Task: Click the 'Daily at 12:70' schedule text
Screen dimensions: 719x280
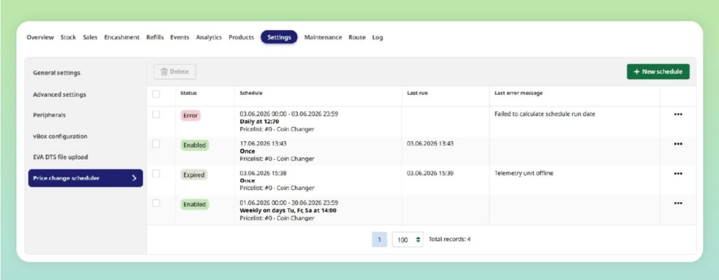Action: pyautogui.click(x=260, y=121)
